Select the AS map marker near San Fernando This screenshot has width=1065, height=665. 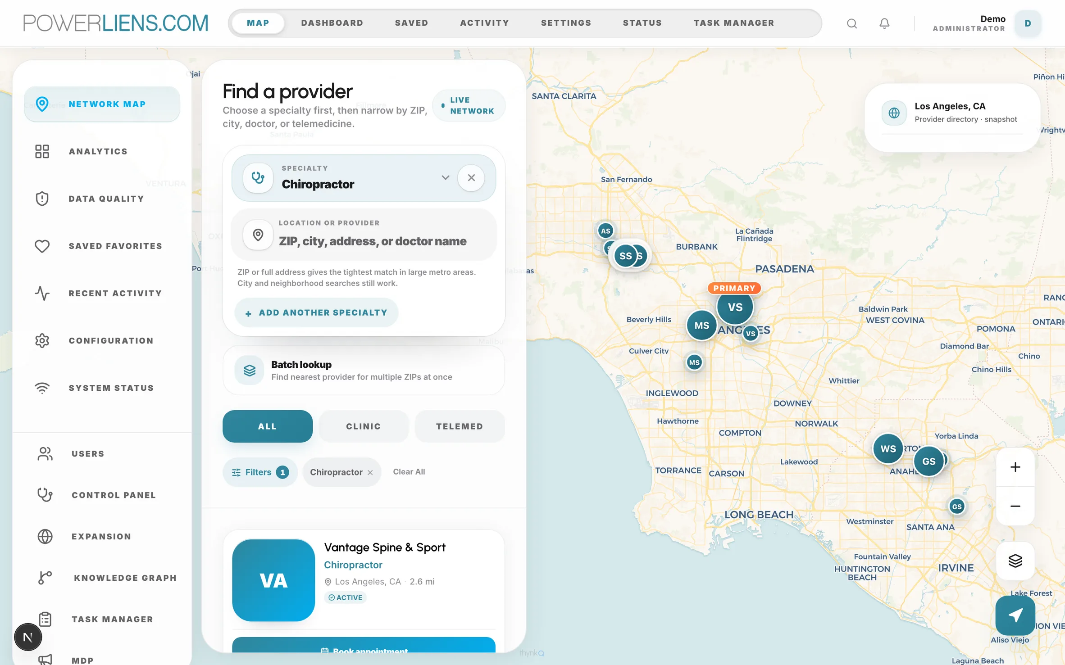pos(605,231)
